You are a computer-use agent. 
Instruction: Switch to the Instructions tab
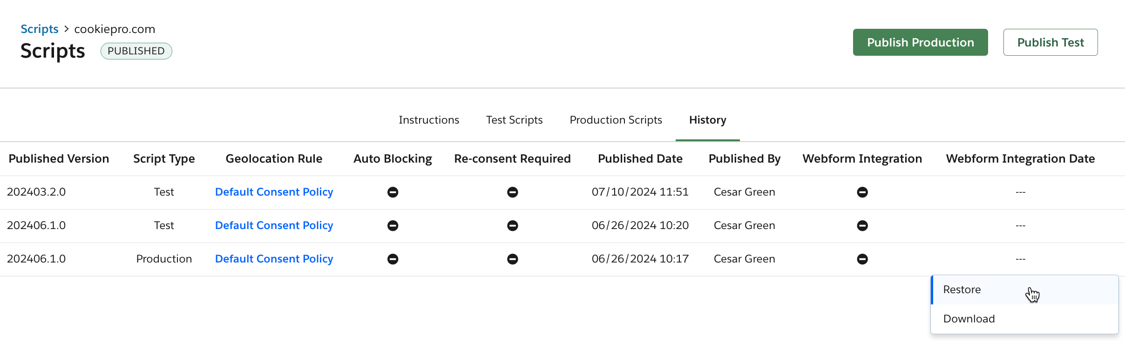(x=429, y=120)
